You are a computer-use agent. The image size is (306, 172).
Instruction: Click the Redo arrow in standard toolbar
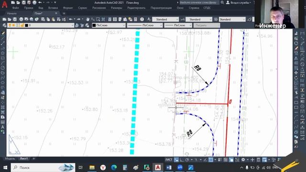78,19
